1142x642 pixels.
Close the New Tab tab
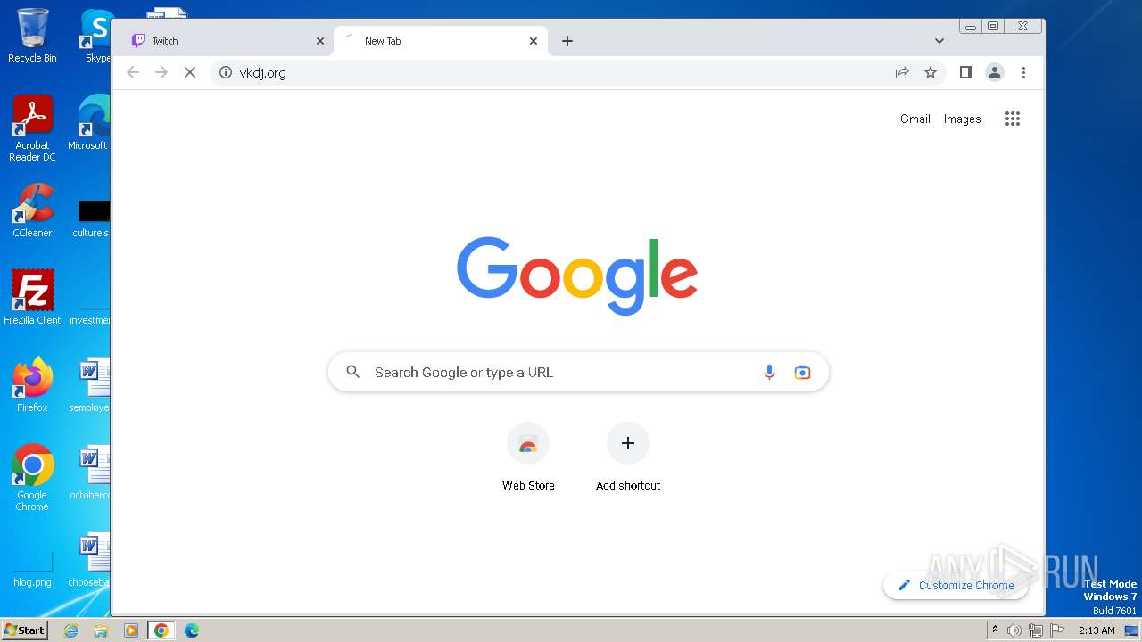click(534, 41)
